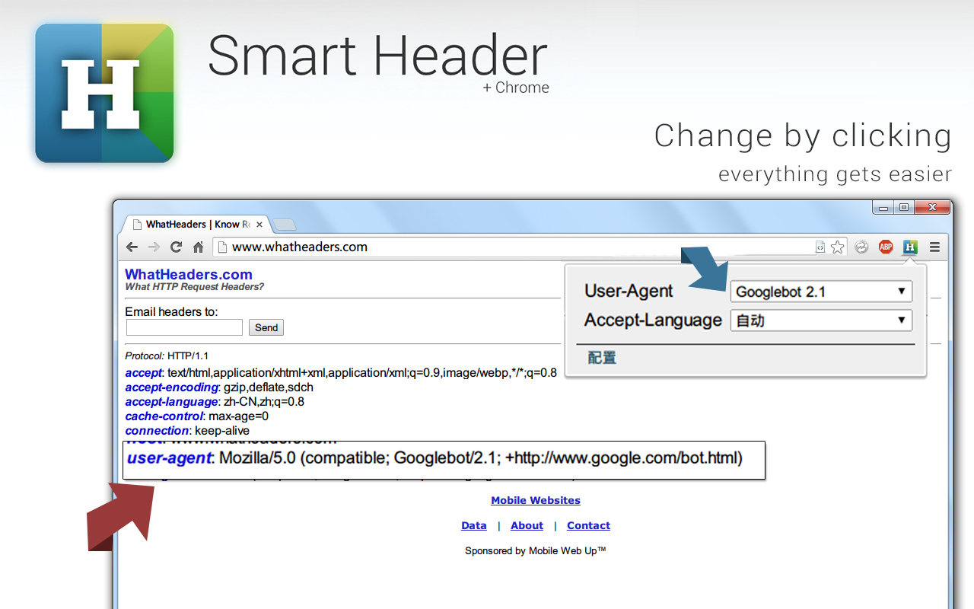Close the Chrome window
This screenshot has height=609, width=974.
click(x=932, y=206)
